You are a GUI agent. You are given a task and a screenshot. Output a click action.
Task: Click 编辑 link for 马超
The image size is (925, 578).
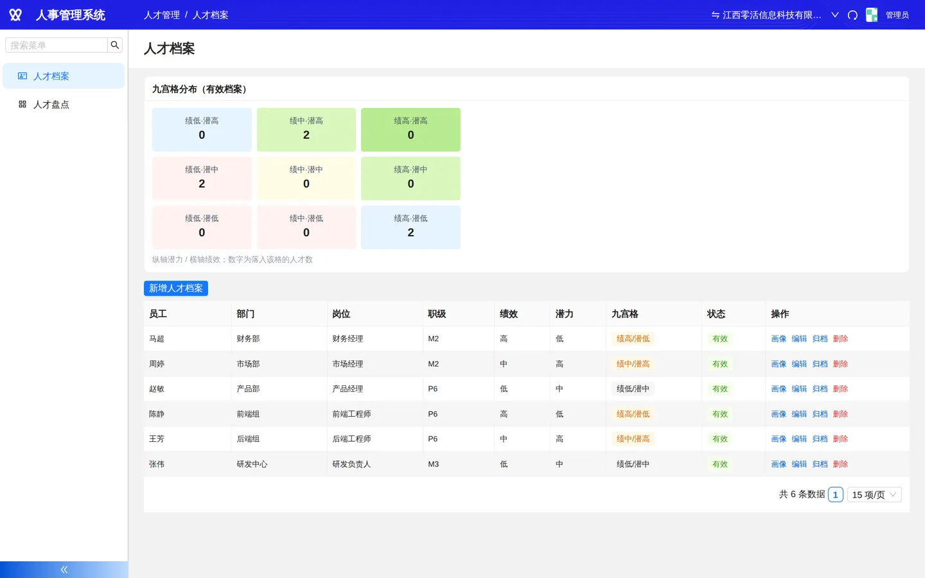(799, 339)
